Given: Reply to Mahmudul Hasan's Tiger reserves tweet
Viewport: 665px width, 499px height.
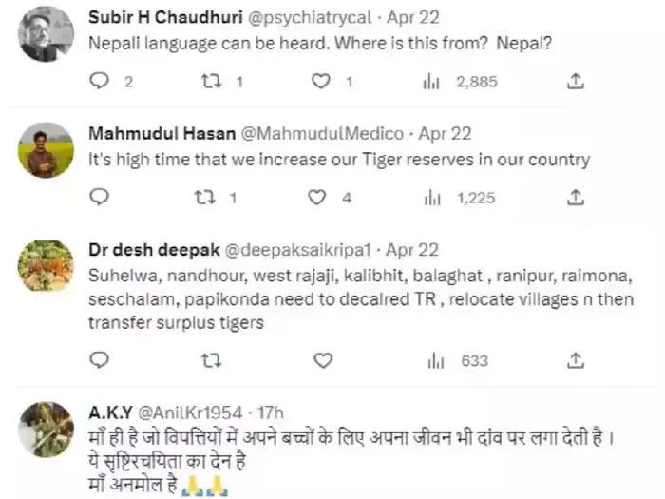Looking at the screenshot, I should click(100, 198).
